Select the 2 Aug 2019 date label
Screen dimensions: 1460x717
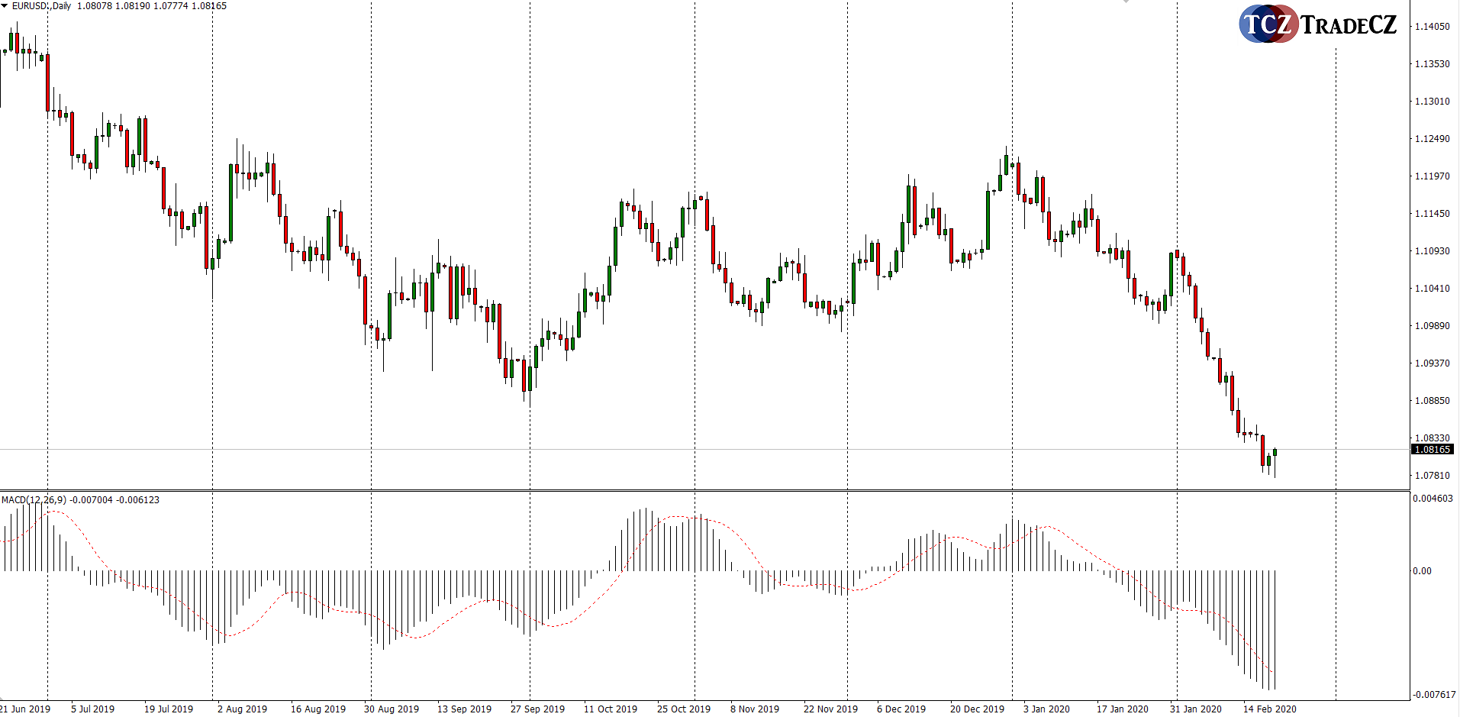point(242,709)
